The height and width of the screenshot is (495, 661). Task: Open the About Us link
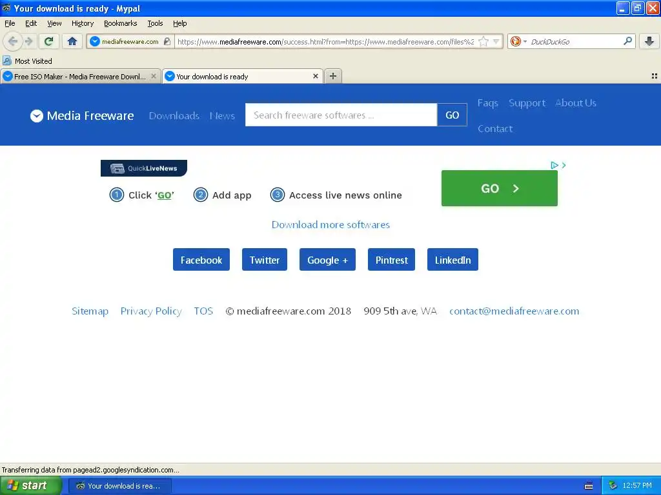[x=575, y=103]
